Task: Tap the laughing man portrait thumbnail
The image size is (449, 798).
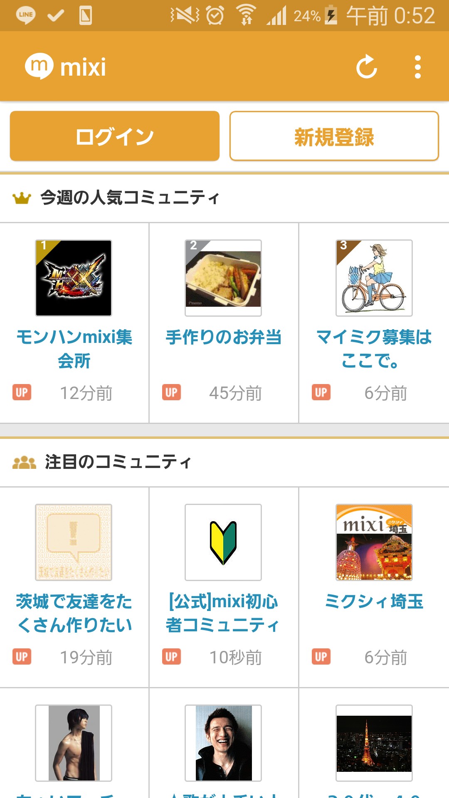Action: (223, 743)
